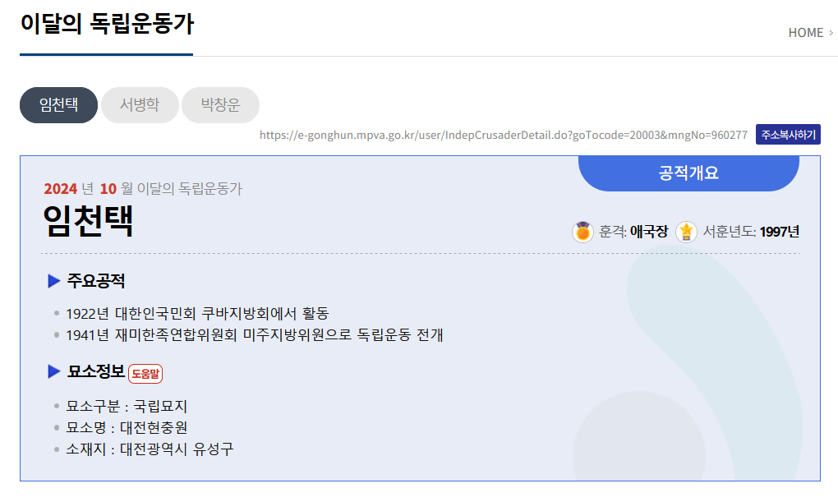Switch to the 서병학 tab

(139, 105)
